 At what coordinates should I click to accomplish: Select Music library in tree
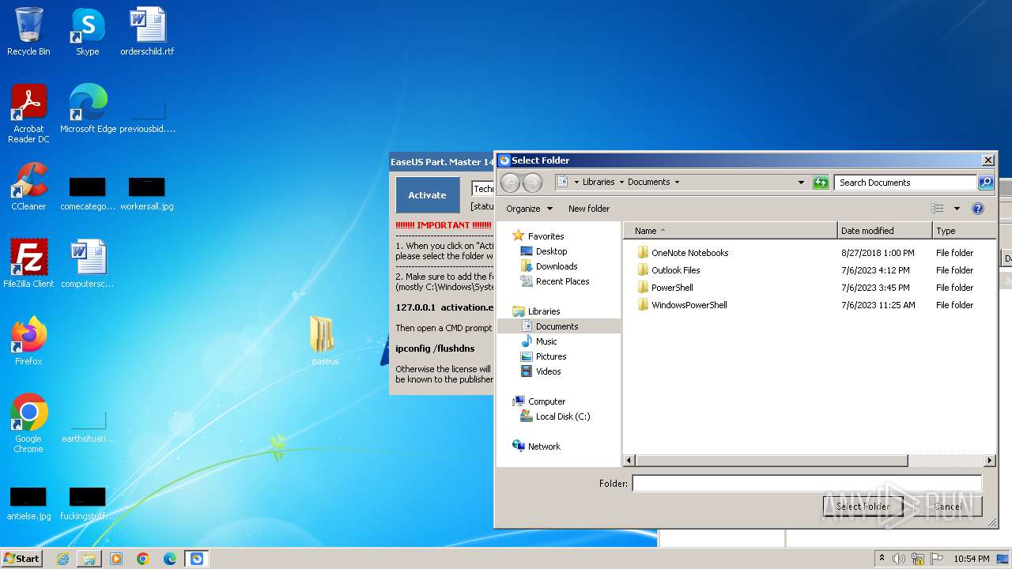(546, 341)
